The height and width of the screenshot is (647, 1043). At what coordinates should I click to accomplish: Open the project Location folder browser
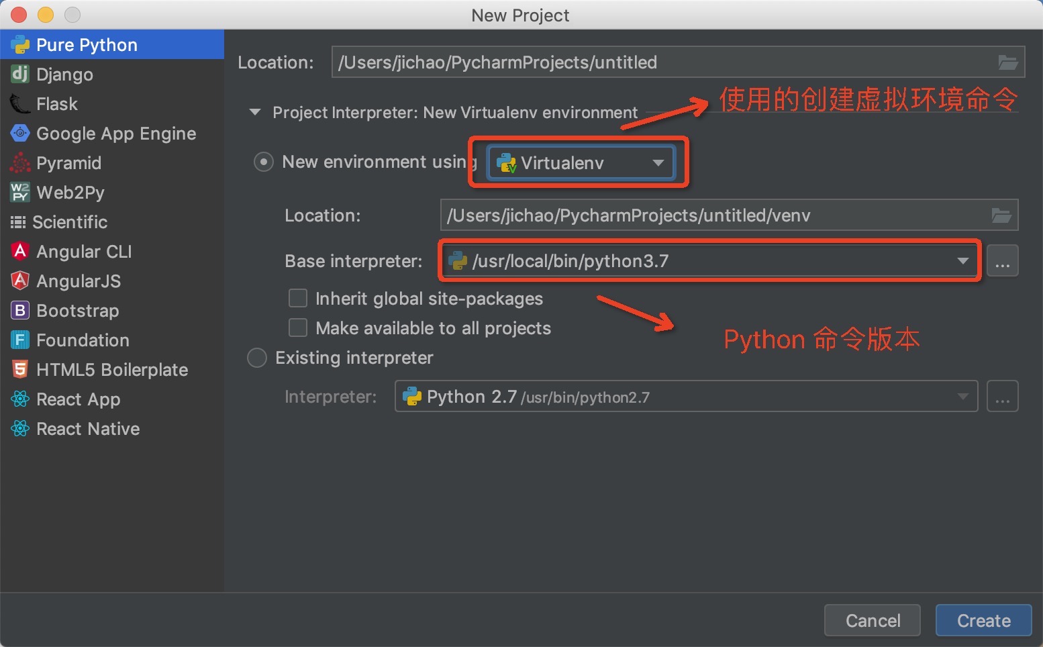tap(1007, 62)
